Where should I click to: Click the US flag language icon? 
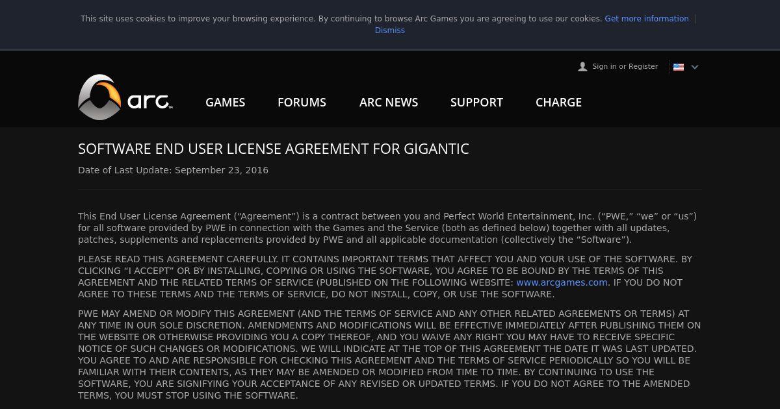pos(679,67)
